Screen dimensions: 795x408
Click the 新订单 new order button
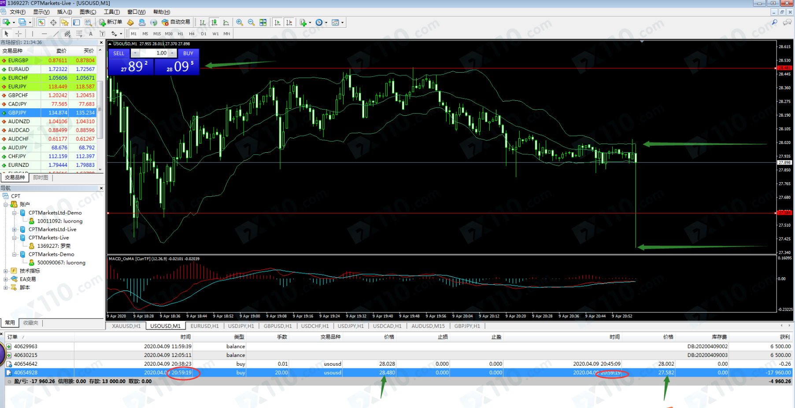click(x=111, y=22)
